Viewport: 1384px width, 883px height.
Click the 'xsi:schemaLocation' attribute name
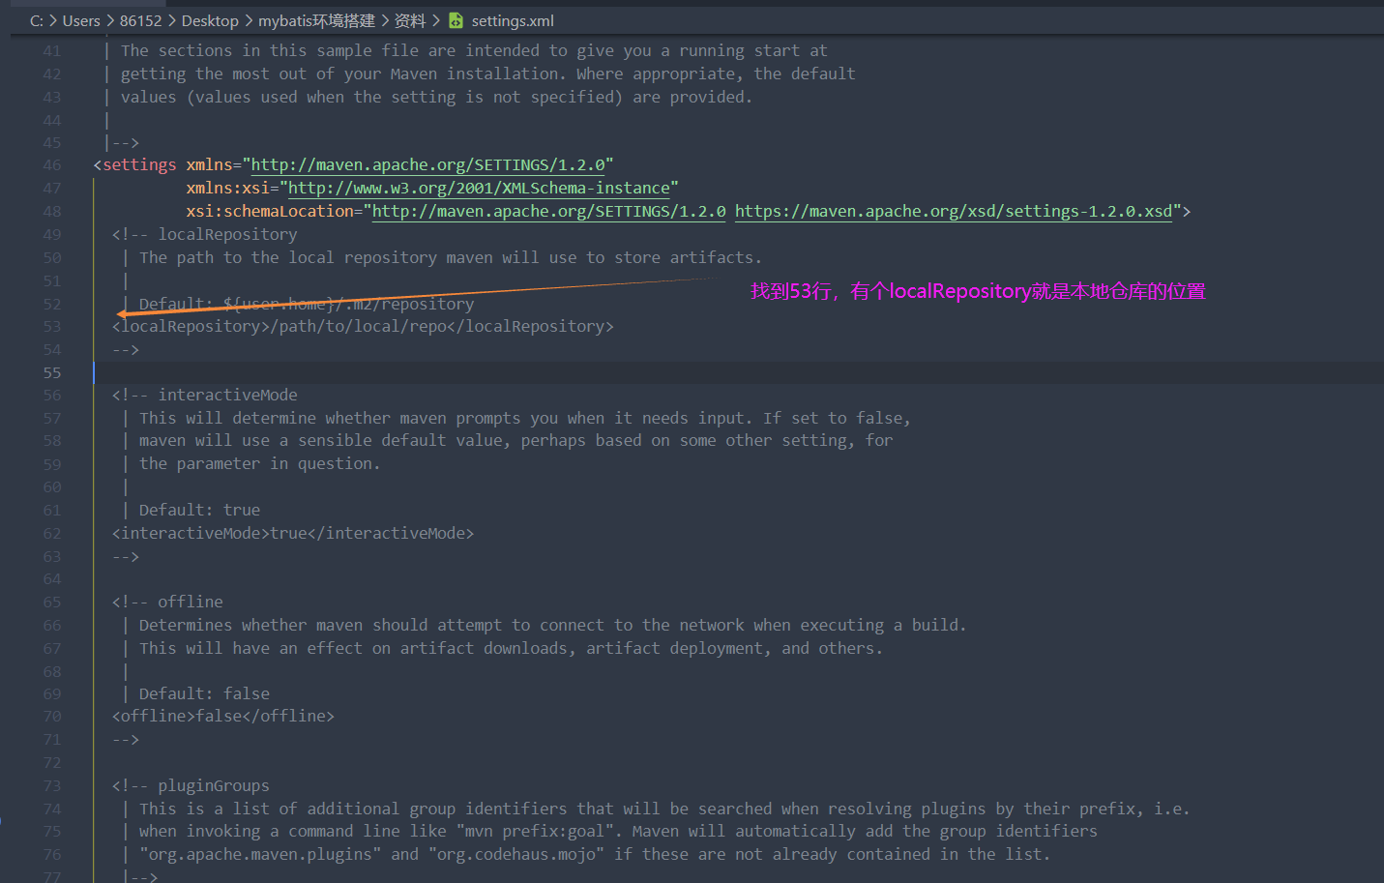tap(270, 212)
